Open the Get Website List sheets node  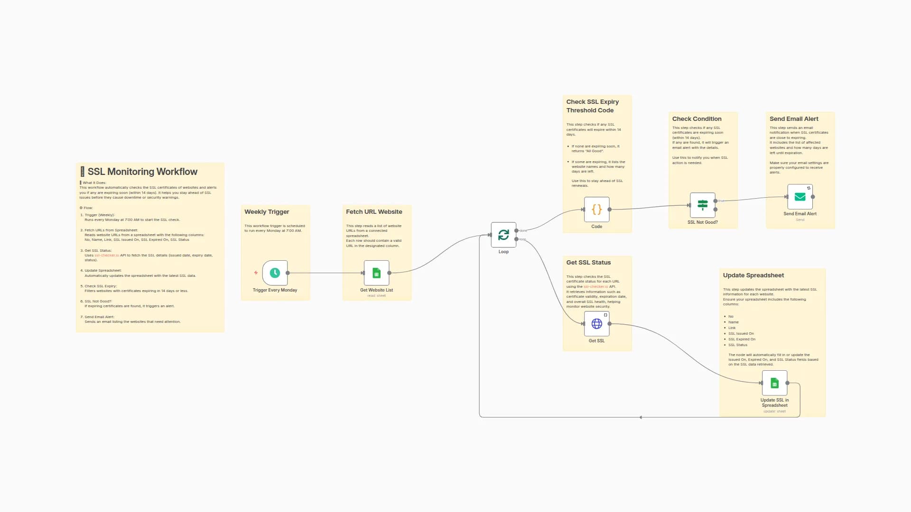tap(376, 273)
